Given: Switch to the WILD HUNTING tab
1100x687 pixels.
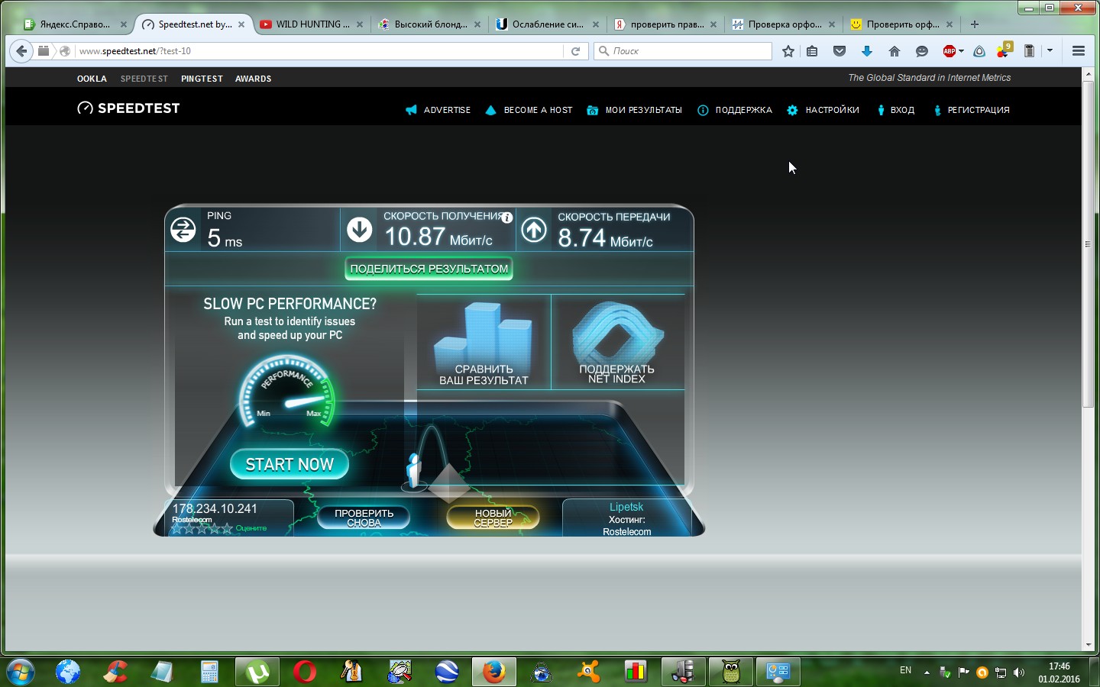Looking at the screenshot, I should (x=312, y=24).
